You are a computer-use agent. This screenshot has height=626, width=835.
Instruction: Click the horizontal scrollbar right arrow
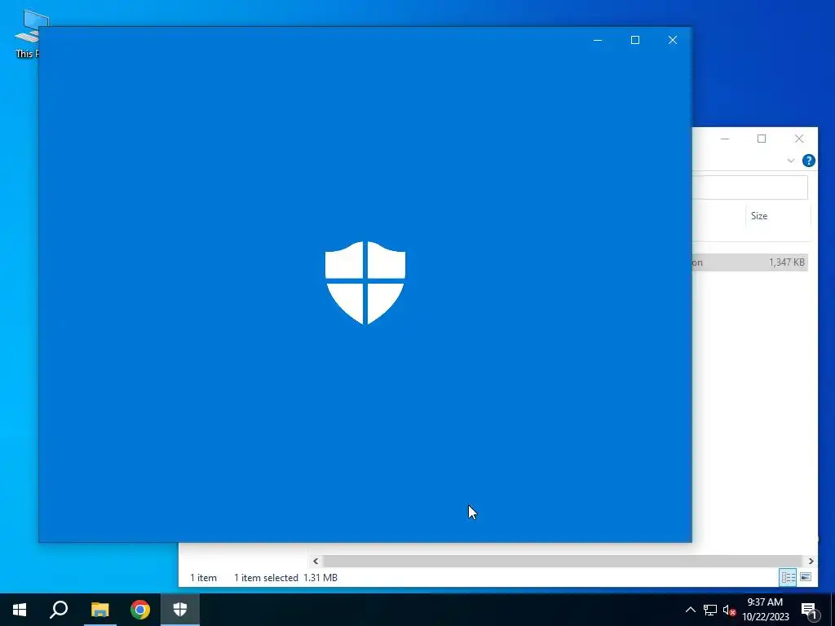click(811, 561)
